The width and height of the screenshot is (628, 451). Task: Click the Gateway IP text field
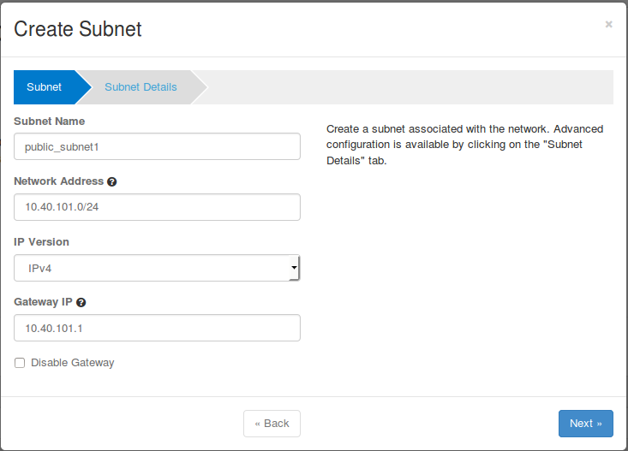pyautogui.click(x=157, y=328)
